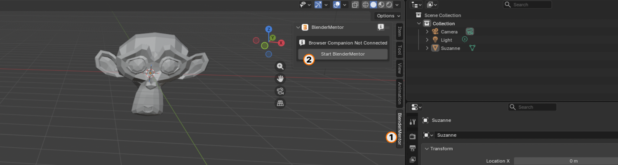
Task: Click the orange BlenderMentor logo icon
Action: (305, 27)
